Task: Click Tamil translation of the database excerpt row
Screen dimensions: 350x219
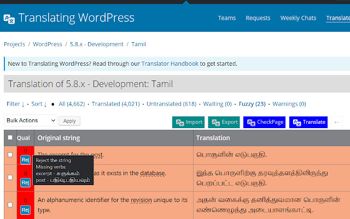Action: (262, 178)
